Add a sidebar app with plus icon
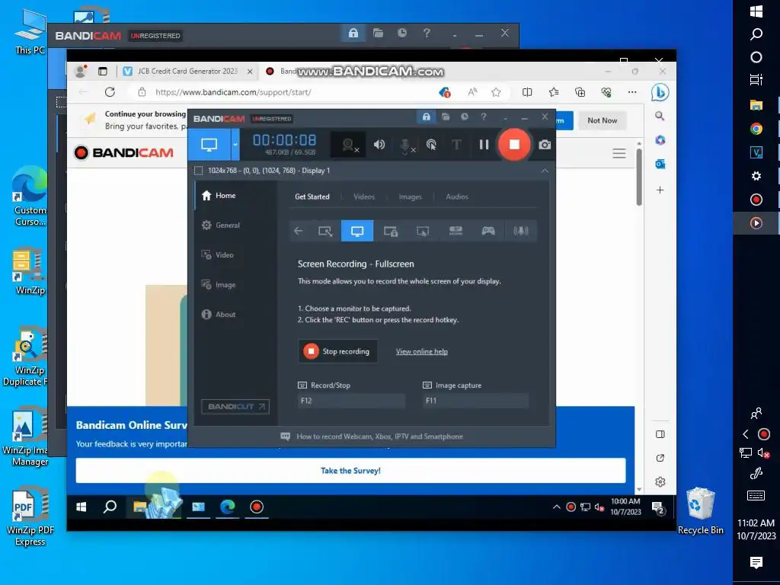The image size is (780, 585). pos(660,190)
